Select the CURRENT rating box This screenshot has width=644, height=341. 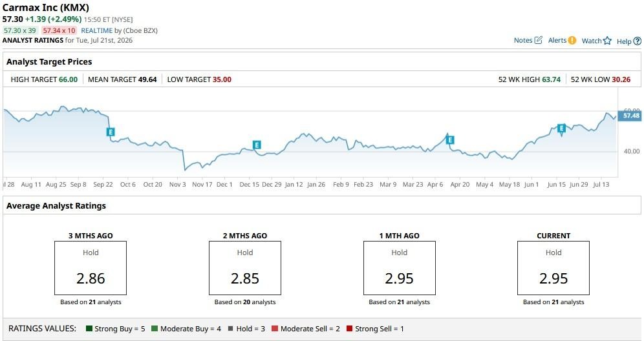point(553,268)
